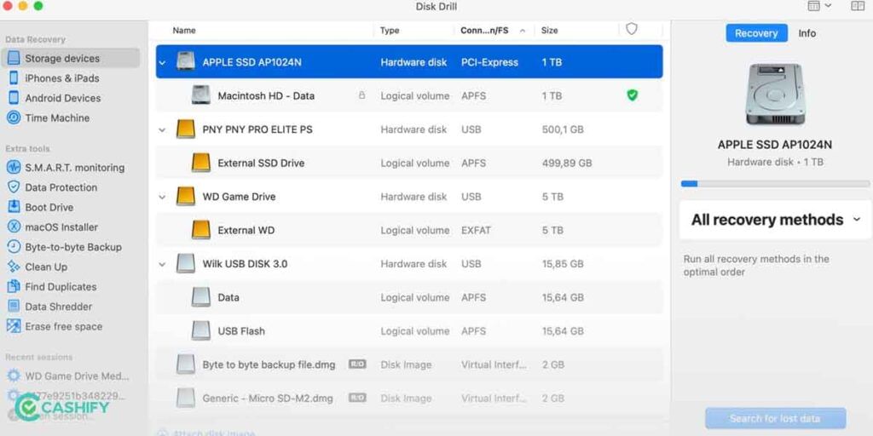Click large disk image in Recovery panel
This screenshot has width=873, height=436.
pos(774,95)
